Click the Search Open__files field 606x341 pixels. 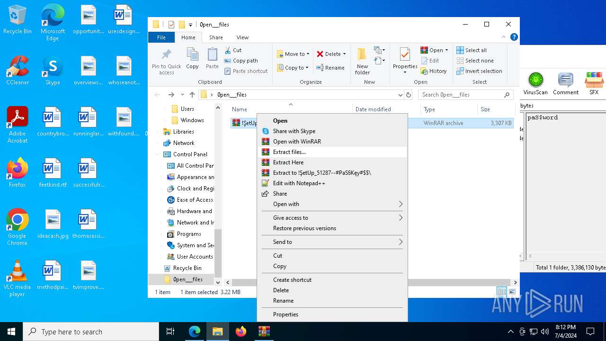click(466, 95)
